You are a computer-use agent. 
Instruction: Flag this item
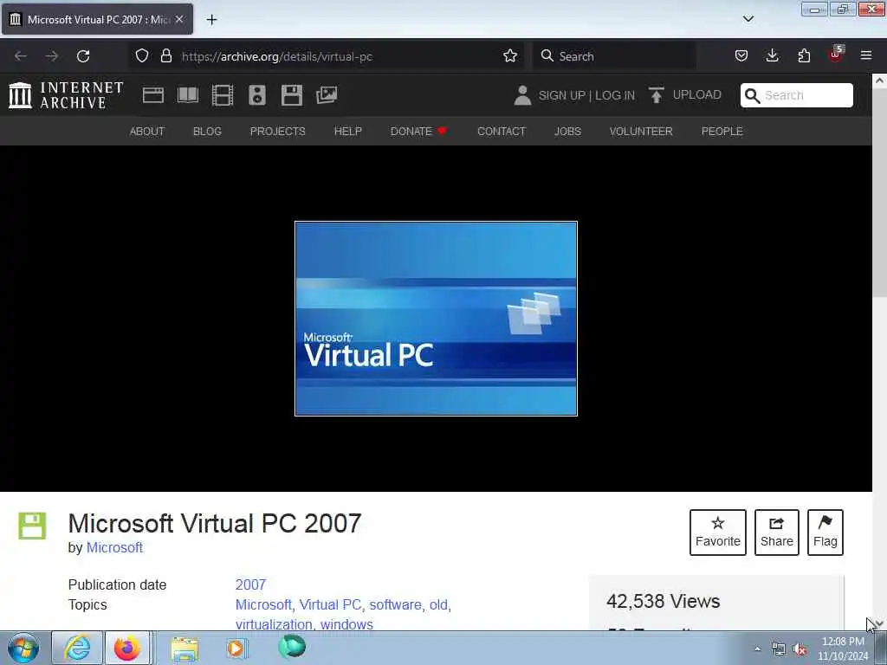tap(825, 533)
